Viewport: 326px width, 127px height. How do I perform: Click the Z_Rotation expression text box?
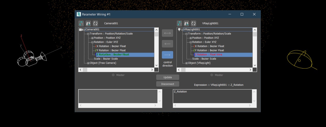[213, 96]
